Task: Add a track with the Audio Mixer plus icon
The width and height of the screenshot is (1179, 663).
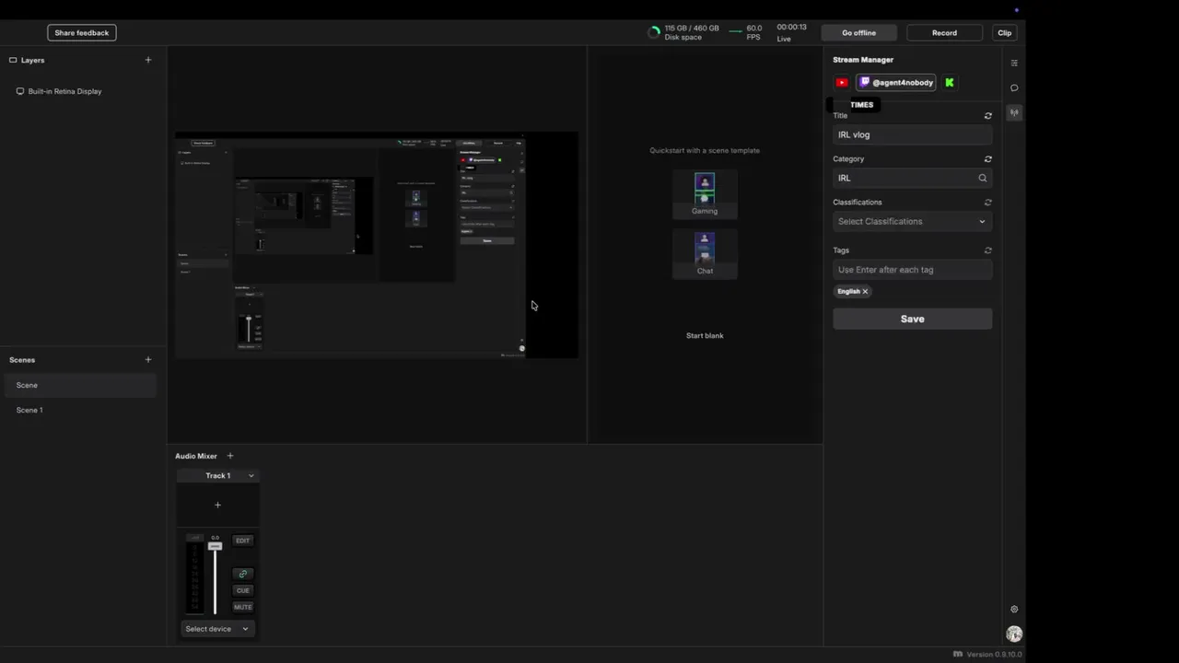Action: 230,456
